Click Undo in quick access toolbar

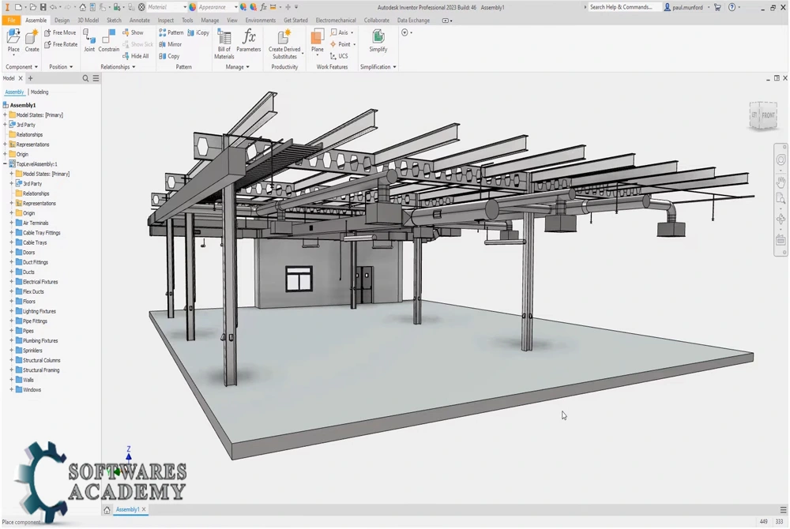coord(53,7)
